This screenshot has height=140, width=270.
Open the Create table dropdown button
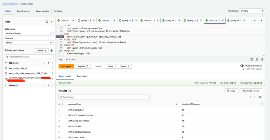(x=41, y=51)
